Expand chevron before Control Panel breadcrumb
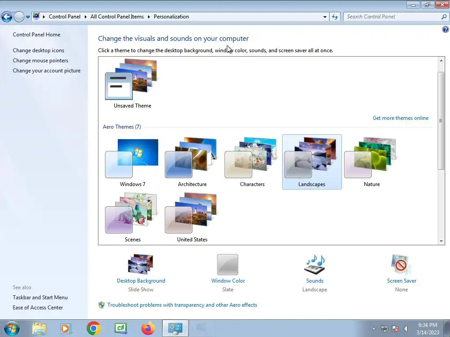The width and height of the screenshot is (450, 337). coord(44,17)
